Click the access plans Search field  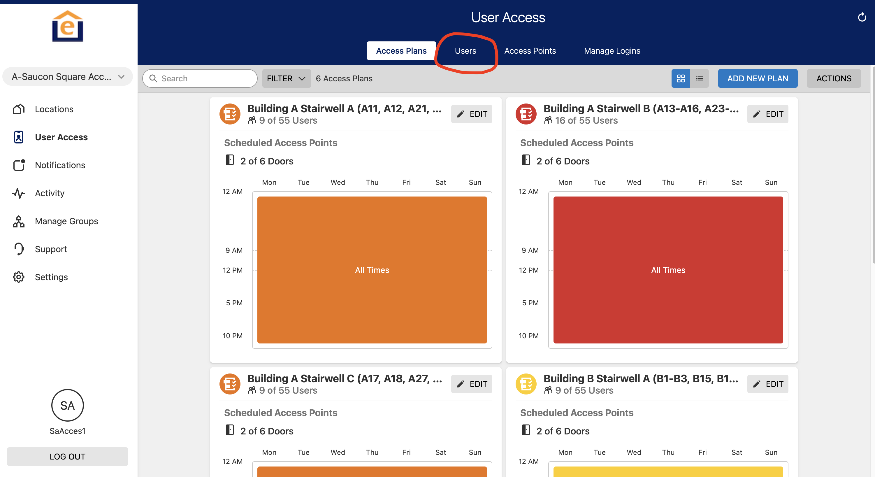[200, 78]
